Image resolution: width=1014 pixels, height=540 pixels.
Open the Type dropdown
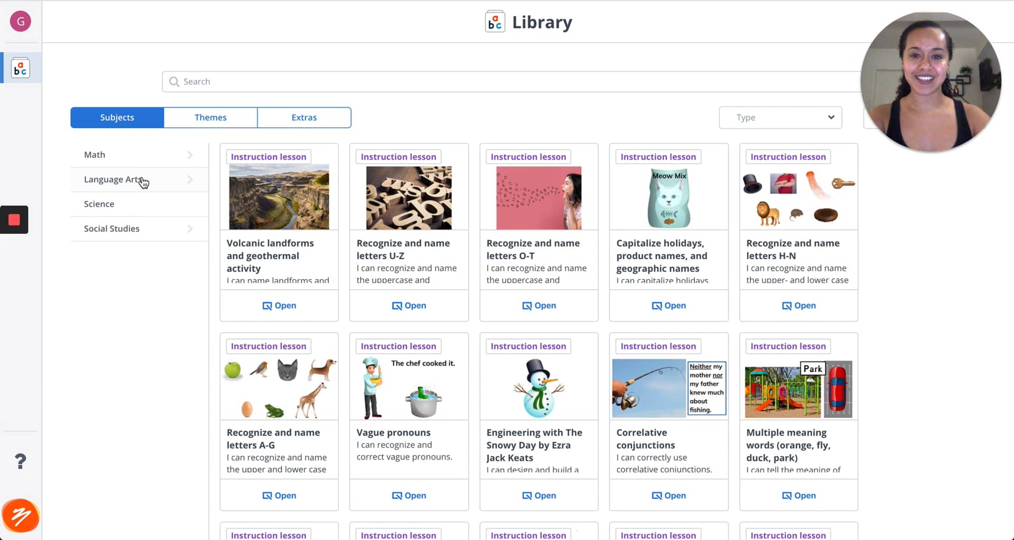(780, 117)
